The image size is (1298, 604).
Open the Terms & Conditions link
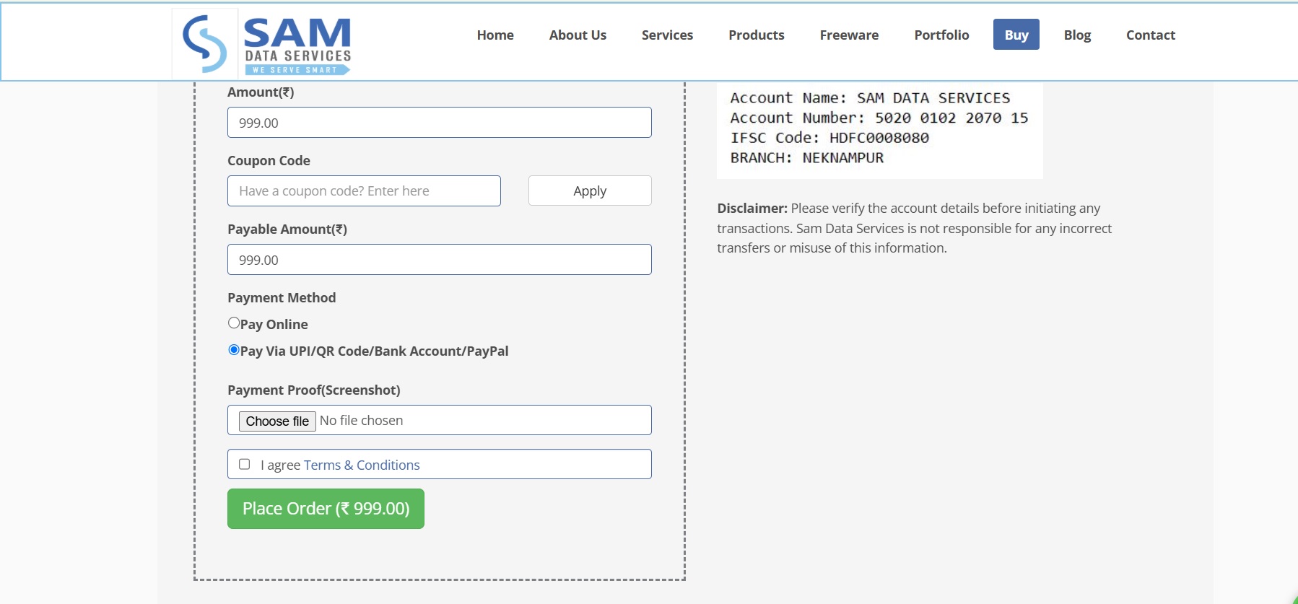click(362, 465)
